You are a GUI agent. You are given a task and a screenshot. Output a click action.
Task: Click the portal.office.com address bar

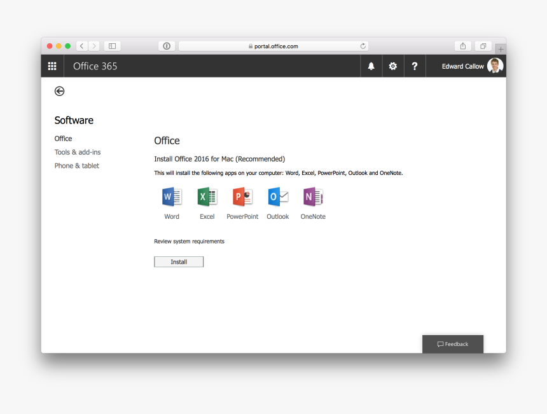point(273,46)
